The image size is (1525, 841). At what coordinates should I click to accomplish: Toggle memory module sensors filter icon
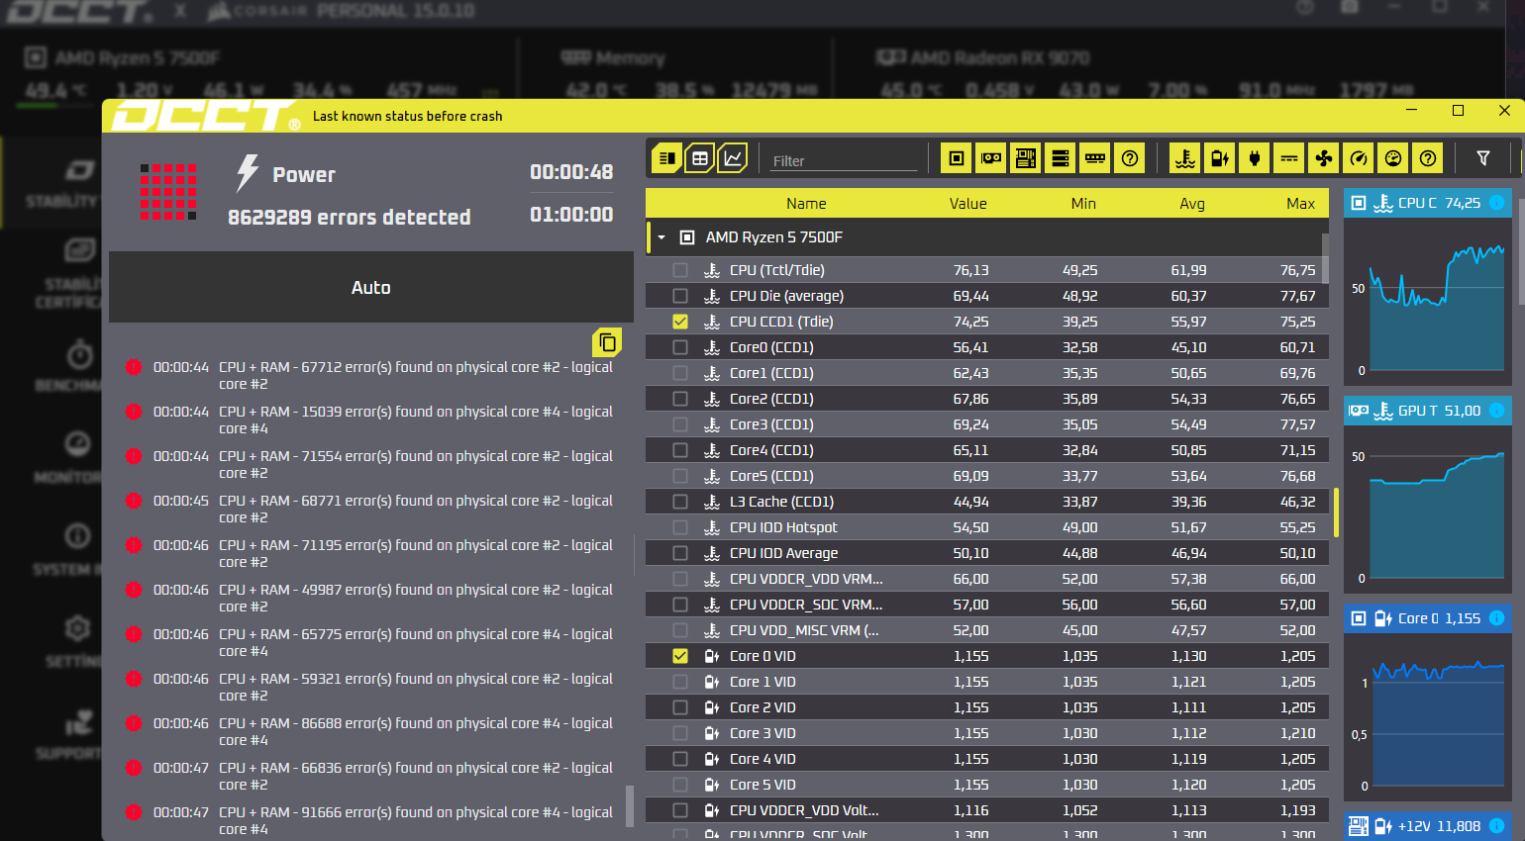pos(1094,158)
